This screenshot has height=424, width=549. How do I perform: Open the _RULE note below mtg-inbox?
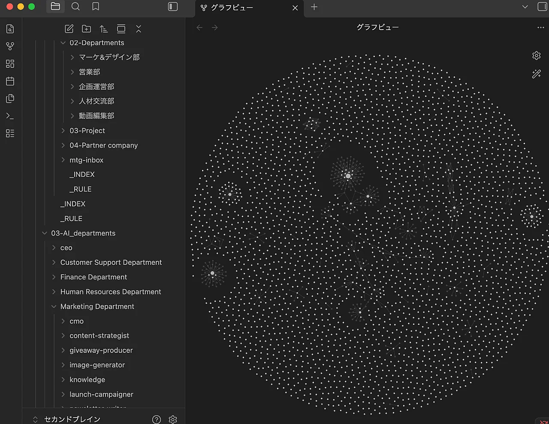click(80, 189)
